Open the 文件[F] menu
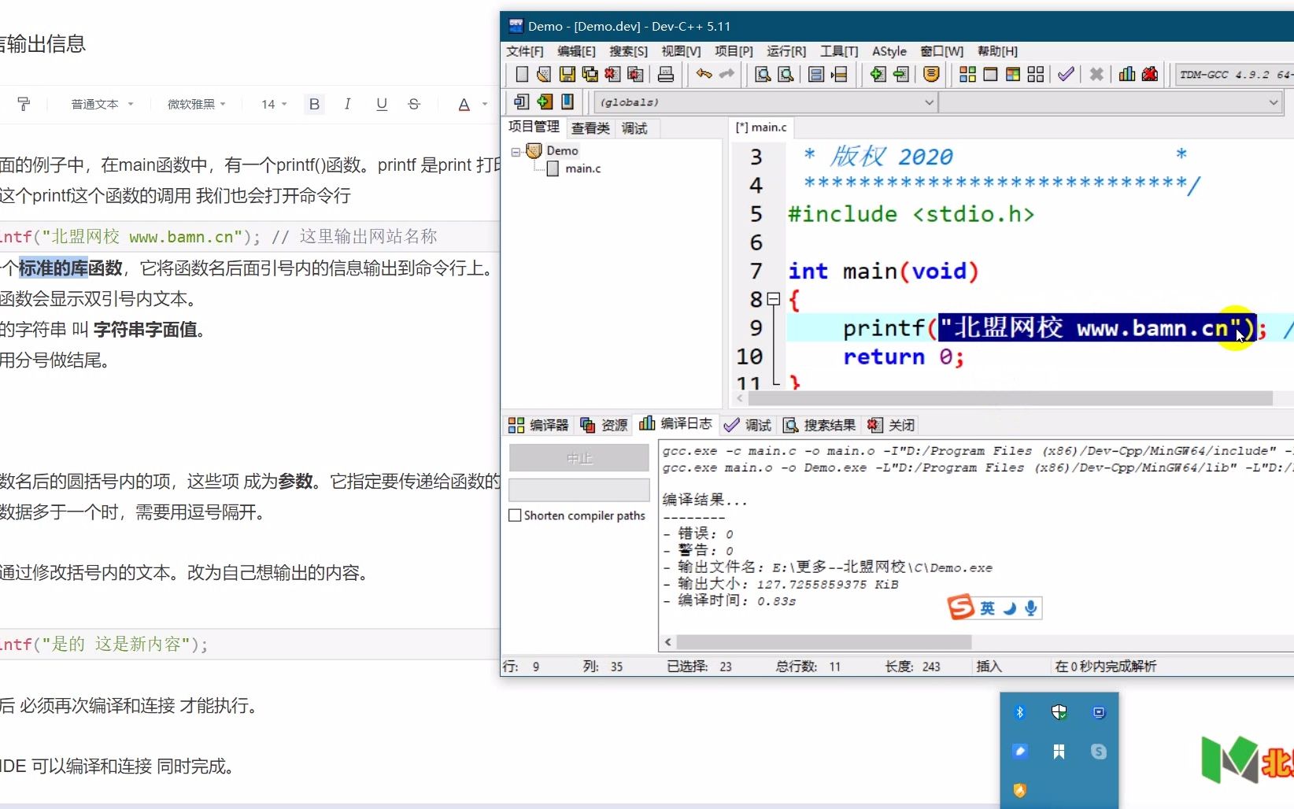1294x809 pixels. 524,51
